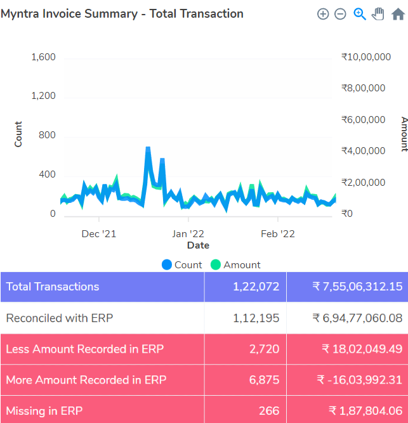Select the Total Transactions row label

point(53,287)
